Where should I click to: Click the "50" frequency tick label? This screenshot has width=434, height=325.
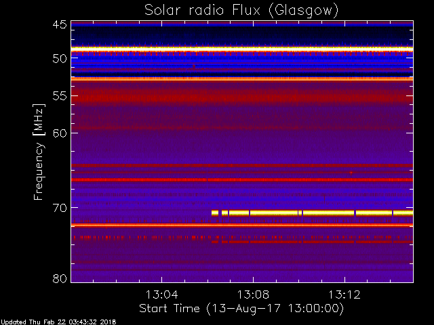60,59
